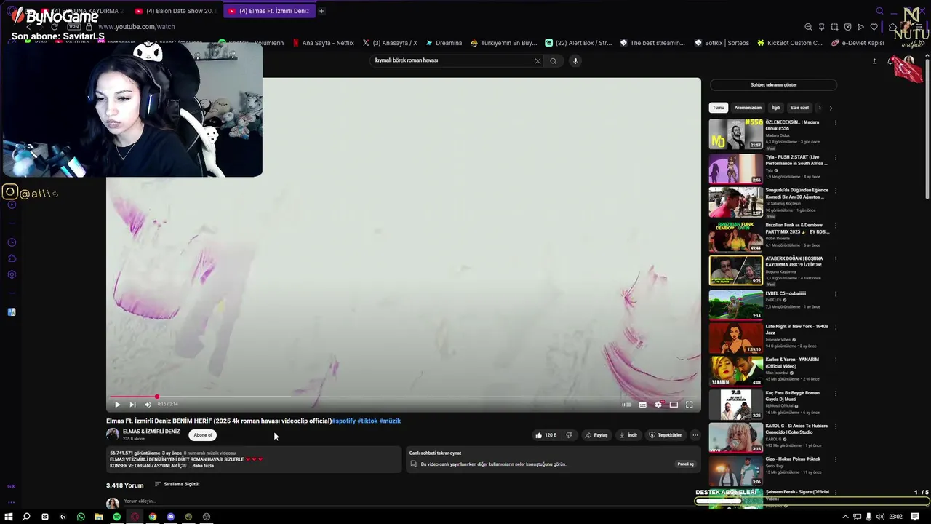Screen dimensions: 931x524
Task: Select the Aramanızdan filter chip
Action: [748, 108]
